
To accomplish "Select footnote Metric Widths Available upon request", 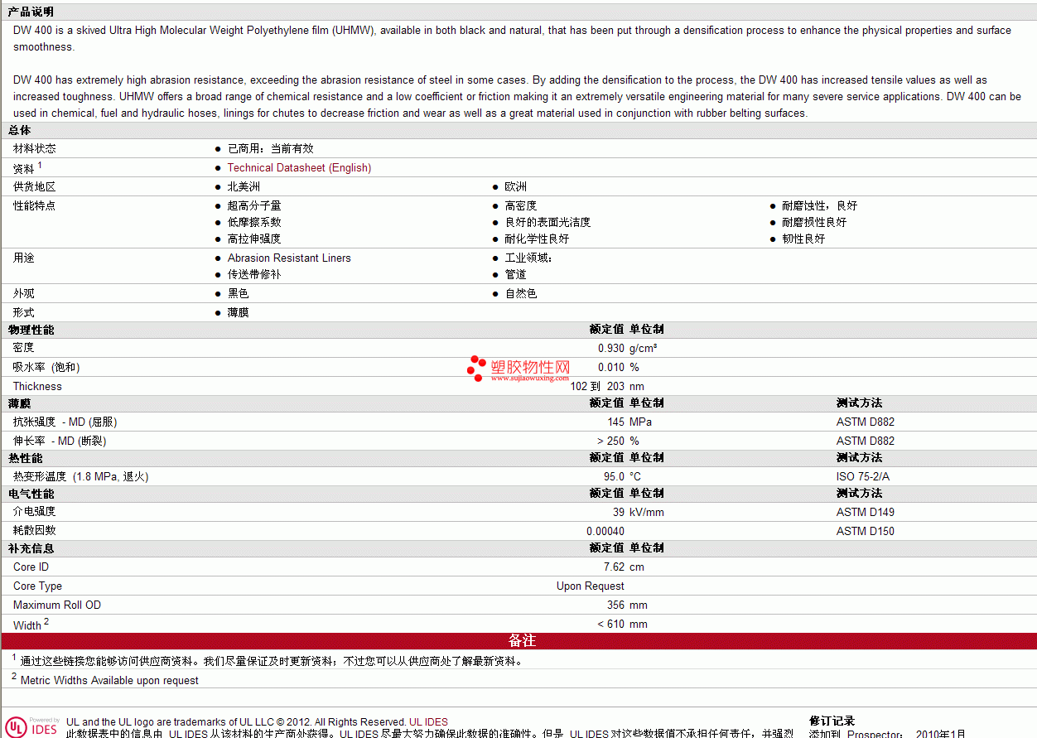I will coord(109,680).
